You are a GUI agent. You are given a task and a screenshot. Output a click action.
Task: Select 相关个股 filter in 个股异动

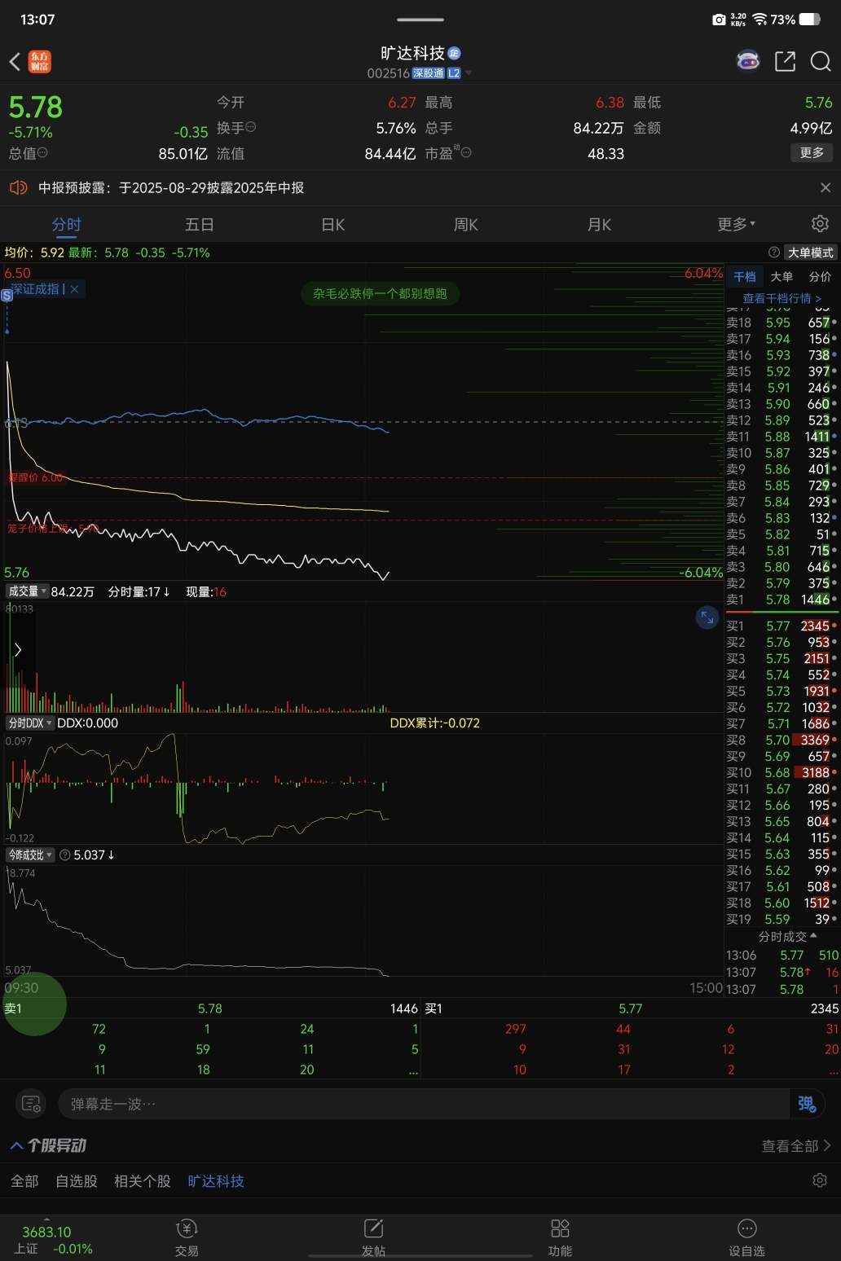tap(143, 1180)
